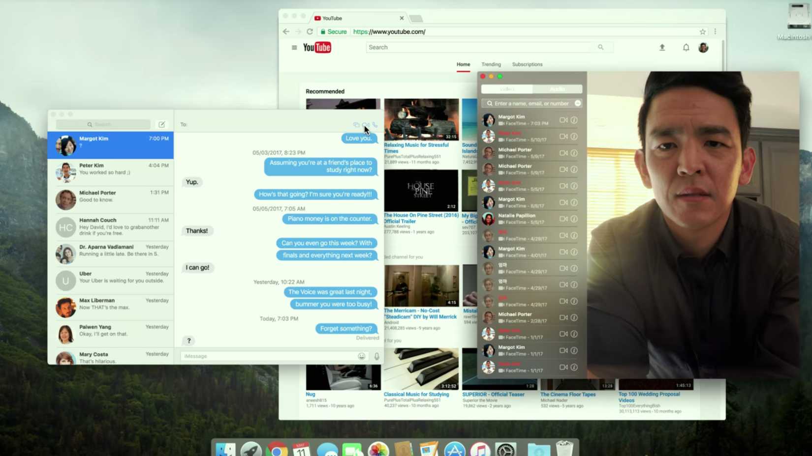Image resolution: width=812 pixels, height=456 pixels.
Task: Click video call icon next to Margot Kim 7:03 PM
Action: click(563, 120)
